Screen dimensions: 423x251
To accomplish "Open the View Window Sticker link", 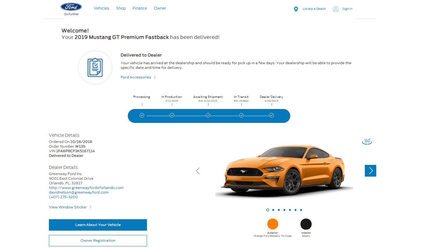I will (x=70, y=207).
